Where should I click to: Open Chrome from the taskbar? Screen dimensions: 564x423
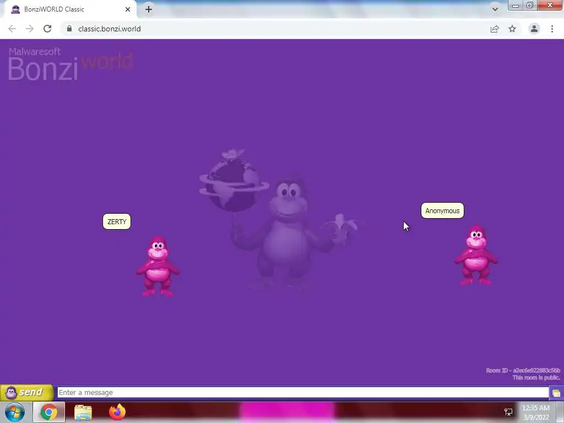pos(49,412)
